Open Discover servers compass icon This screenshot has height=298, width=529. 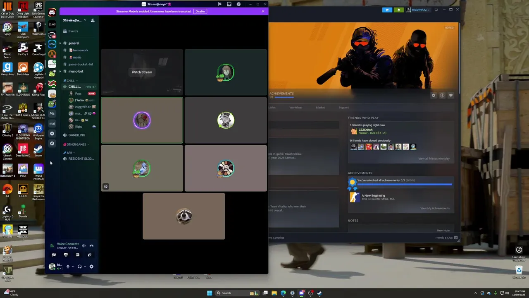click(x=52, y=143)
